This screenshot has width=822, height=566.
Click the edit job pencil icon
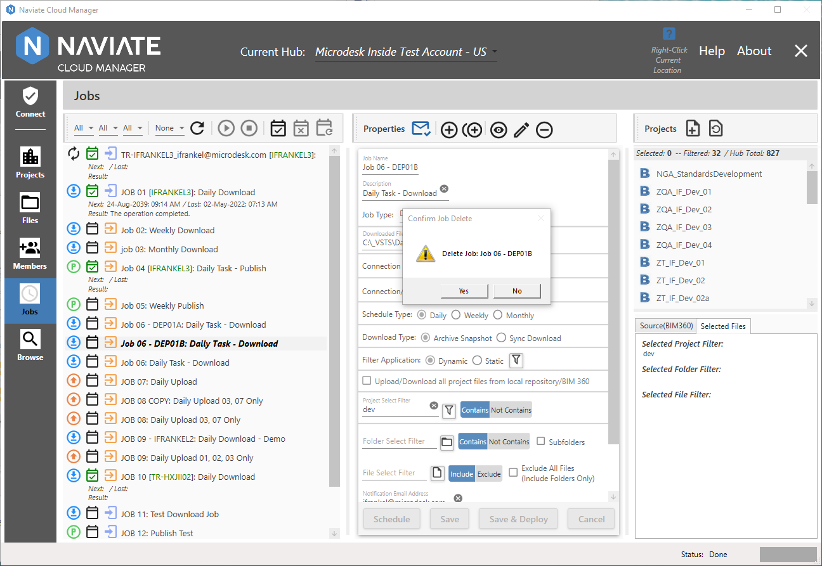coord(521,130)
